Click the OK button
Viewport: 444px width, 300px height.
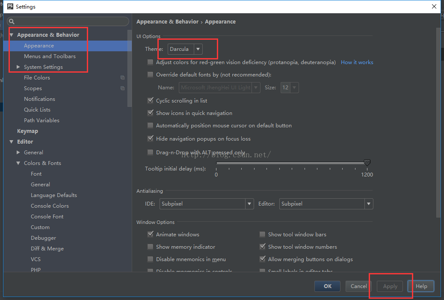[327, 286]
